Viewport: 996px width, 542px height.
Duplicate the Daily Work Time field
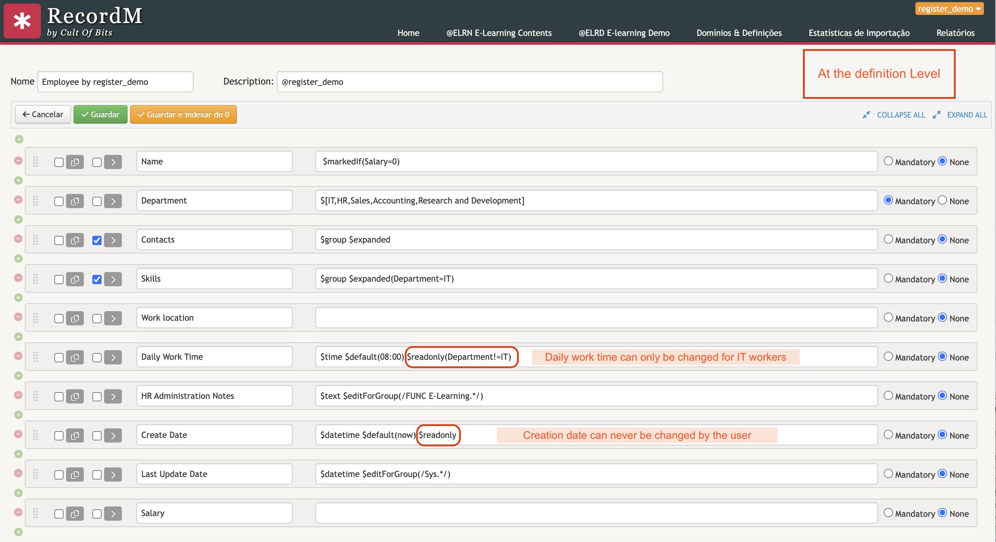75,357
